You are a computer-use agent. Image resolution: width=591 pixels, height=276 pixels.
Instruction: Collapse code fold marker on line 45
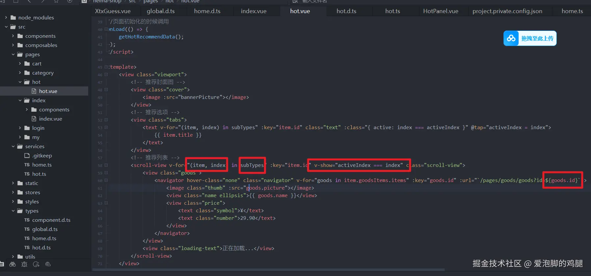tap(106, 67)
